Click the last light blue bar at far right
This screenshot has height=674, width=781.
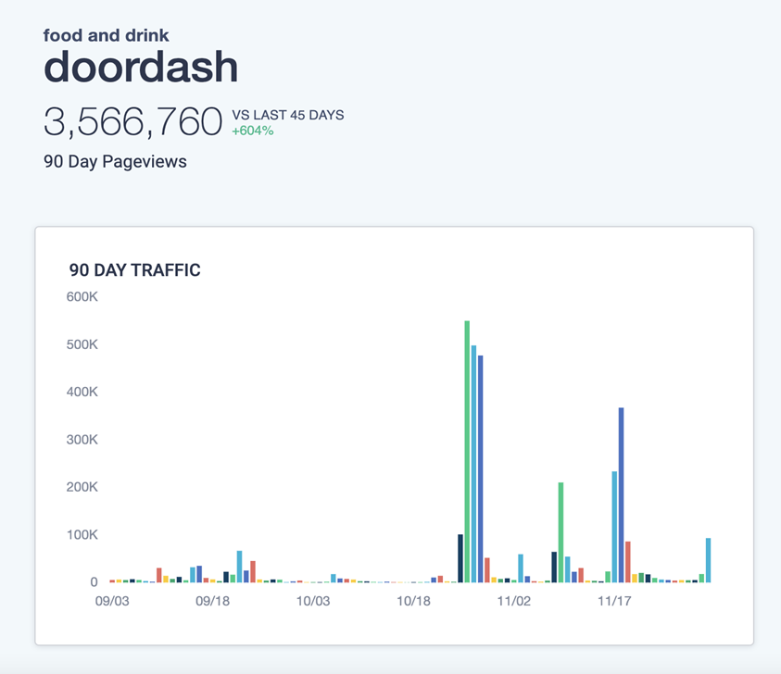pos(708,560)
